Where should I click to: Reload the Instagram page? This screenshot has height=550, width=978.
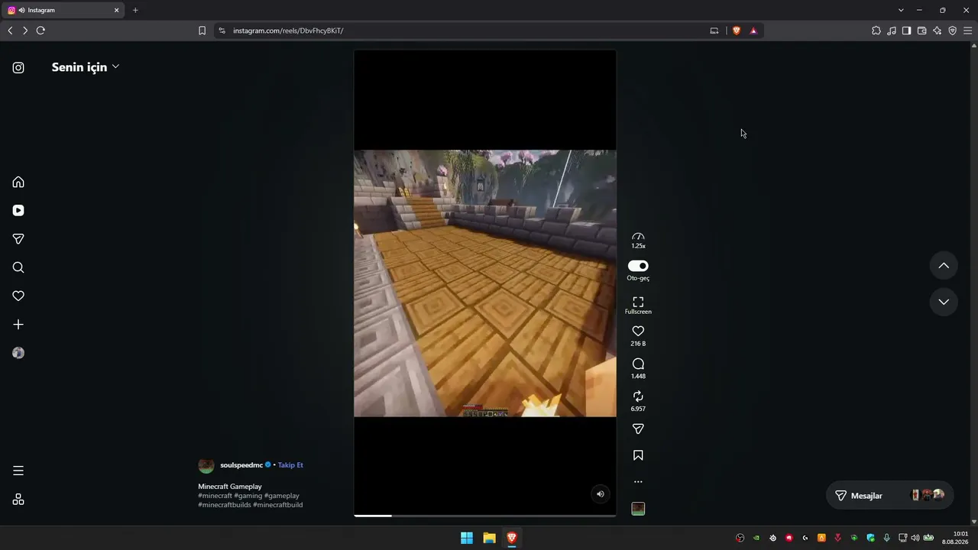tap(40, 31)
